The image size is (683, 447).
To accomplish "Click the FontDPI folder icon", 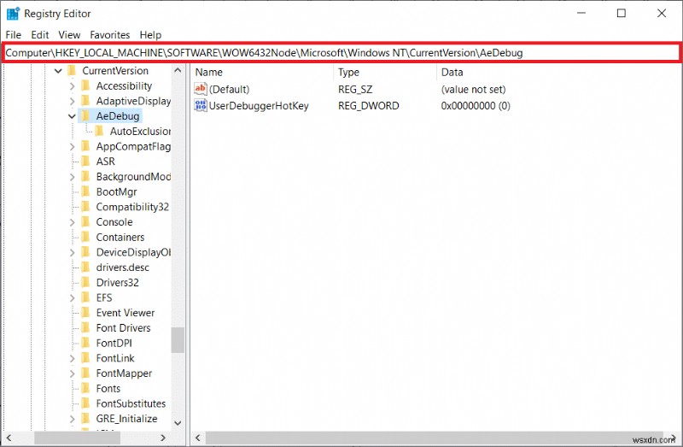I will [x=86, y=343].
